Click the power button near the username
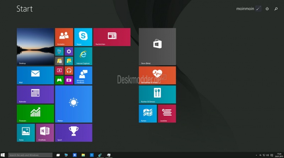 point(267,9)
